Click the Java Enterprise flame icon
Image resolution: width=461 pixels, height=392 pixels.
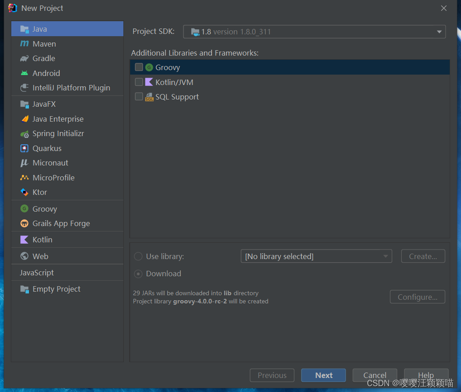[25, 119]
